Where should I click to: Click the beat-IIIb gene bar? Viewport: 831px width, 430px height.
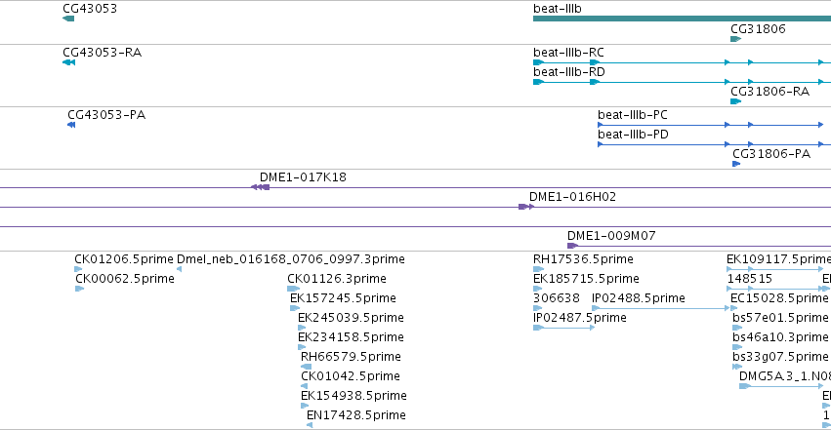click(682, 19)
